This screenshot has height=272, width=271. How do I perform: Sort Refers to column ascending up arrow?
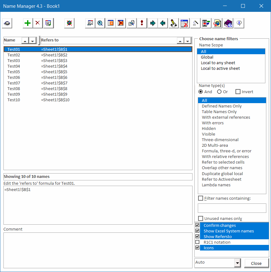tap(180, 41)
